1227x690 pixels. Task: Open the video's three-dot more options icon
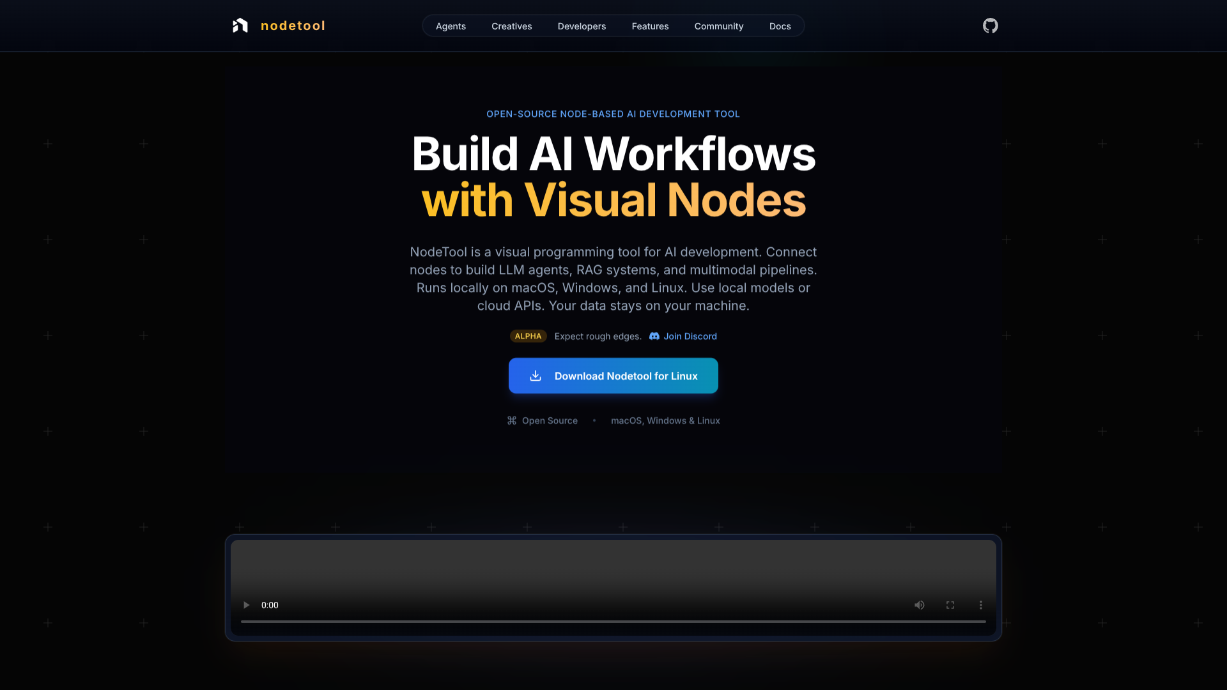point(981,605)
